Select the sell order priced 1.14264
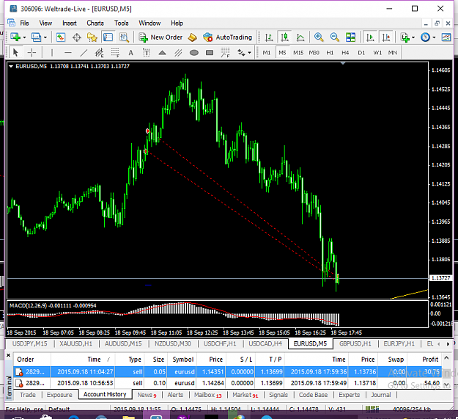458x419 pixels. click(x=228, y=383)
